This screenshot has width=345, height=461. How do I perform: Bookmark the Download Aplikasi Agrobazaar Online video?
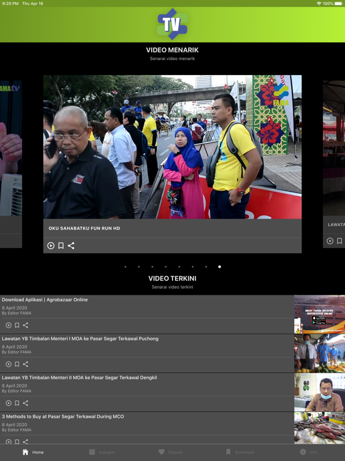pyautogui.click(x=17, y=325)
